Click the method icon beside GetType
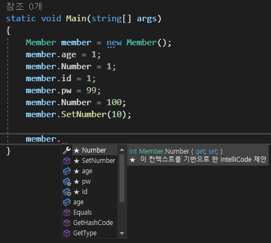This screenshot has height=243, width=271. (67, 233)
